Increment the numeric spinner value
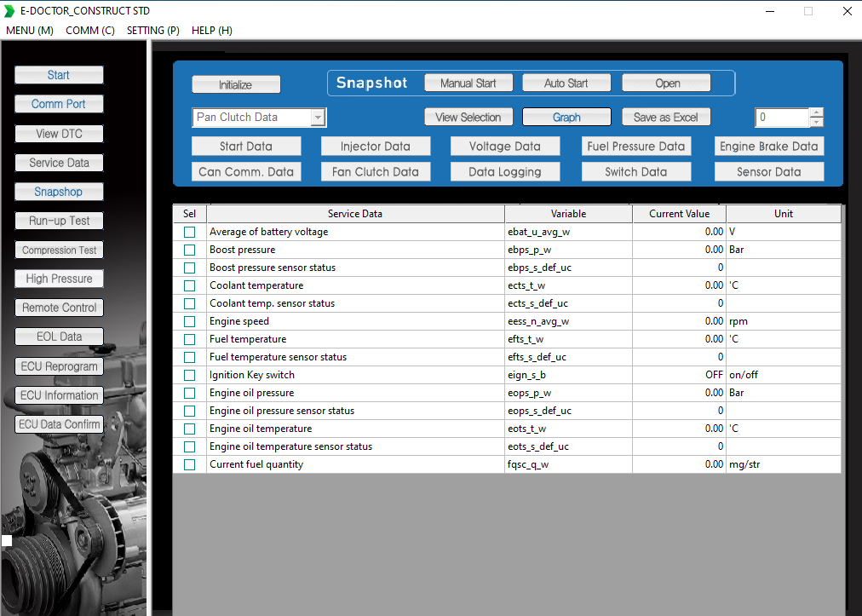Screen dimensions: 862x616 [x=817, y=112]
